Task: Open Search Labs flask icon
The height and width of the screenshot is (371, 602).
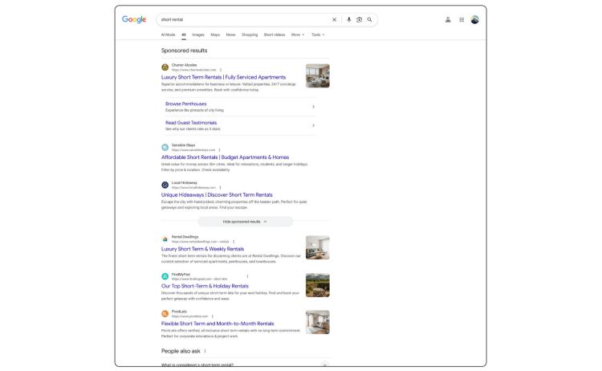Action: (448, 20)
